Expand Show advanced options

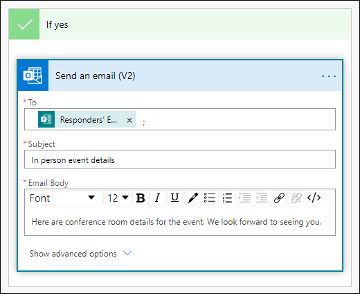point(80,254)
